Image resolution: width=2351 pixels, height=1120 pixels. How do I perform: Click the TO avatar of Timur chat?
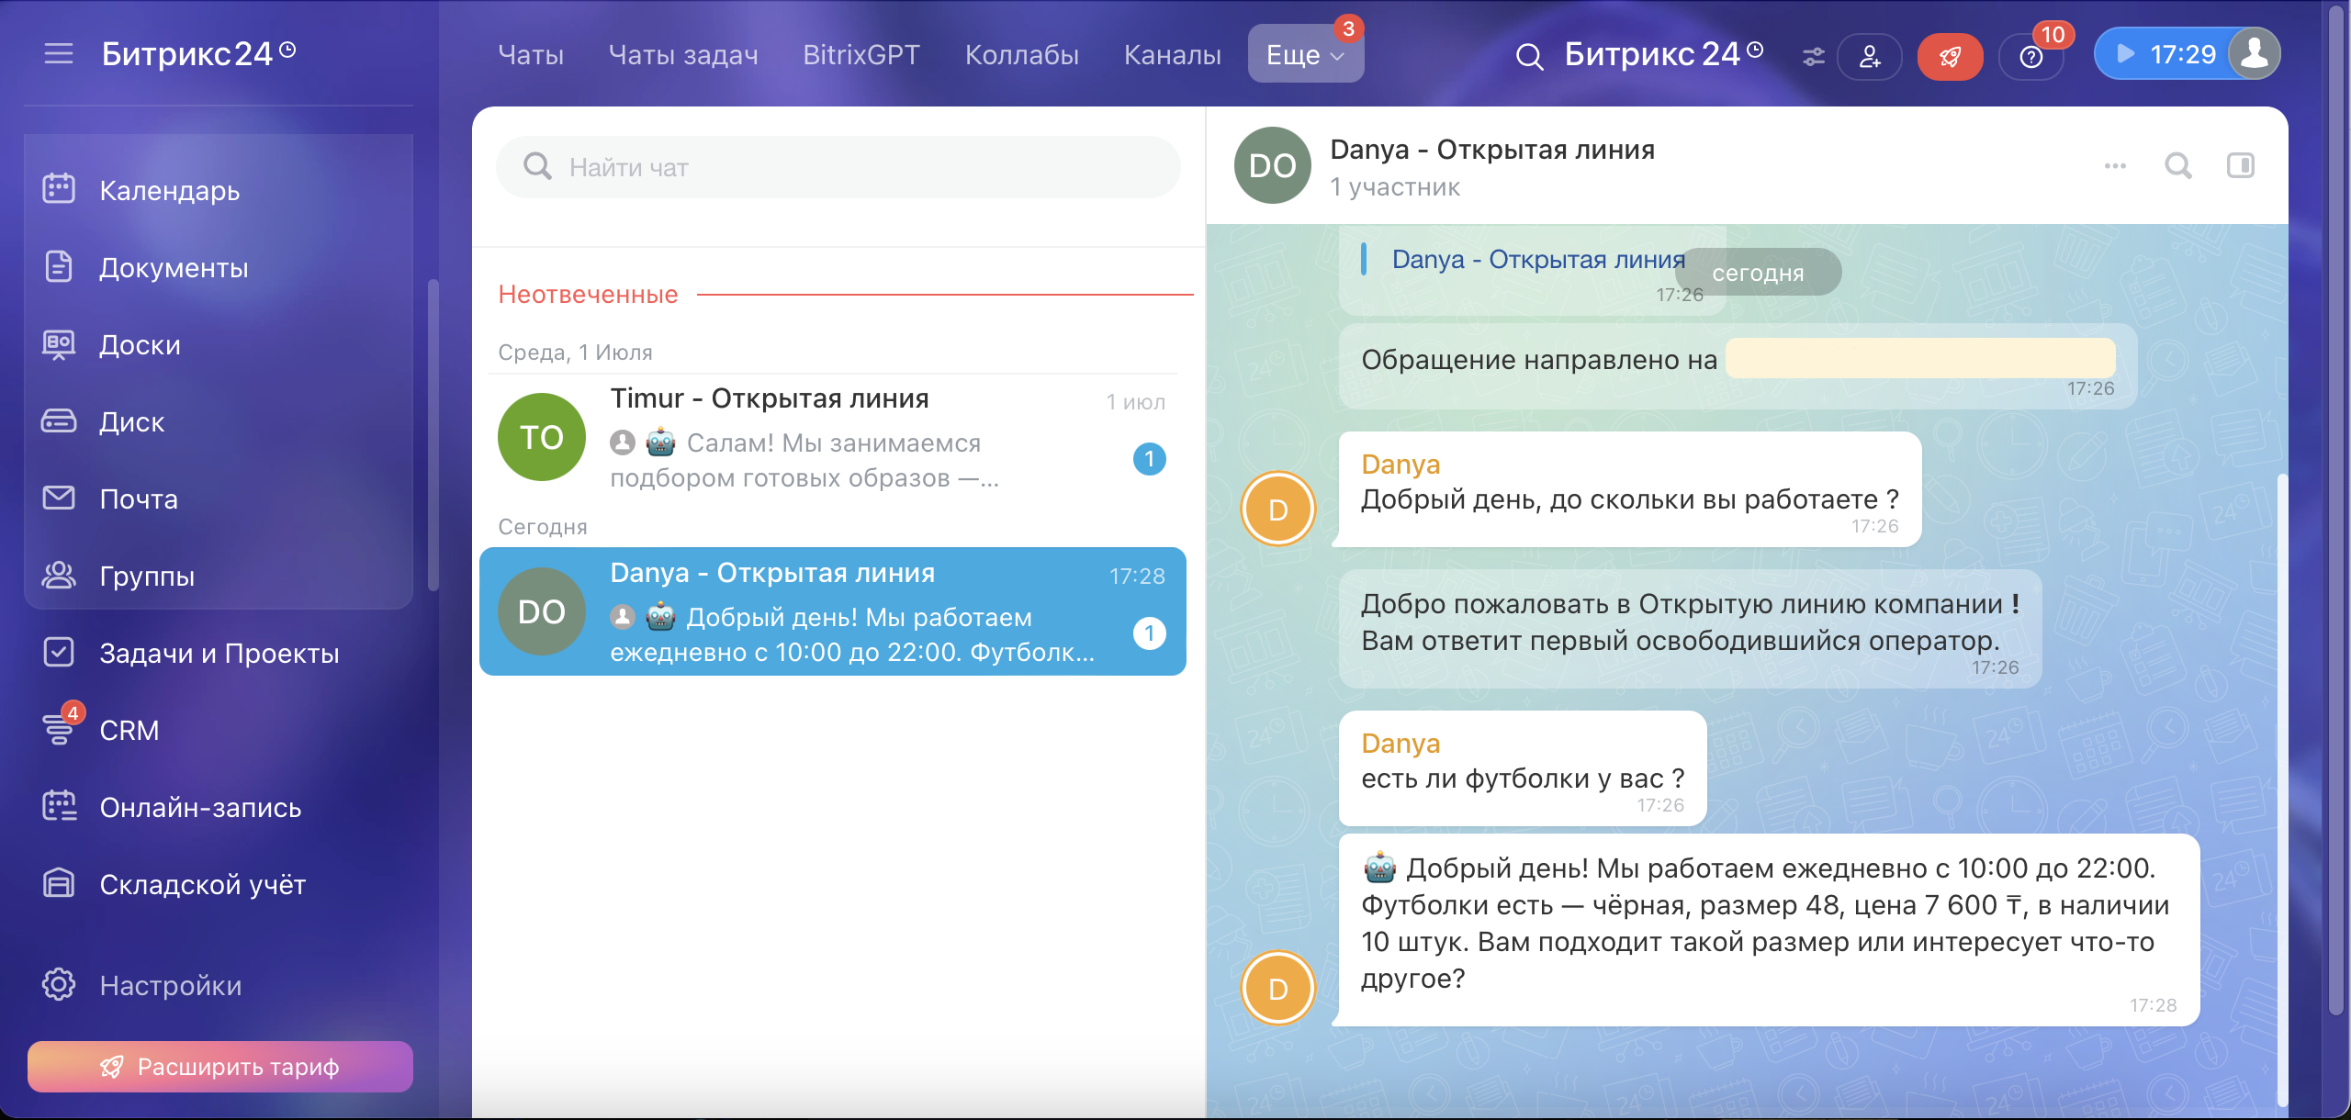(542, 437)
